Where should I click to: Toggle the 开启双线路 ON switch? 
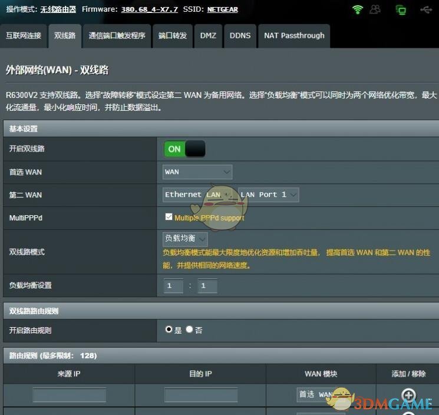pyautogui.click(x=184, y=149)
